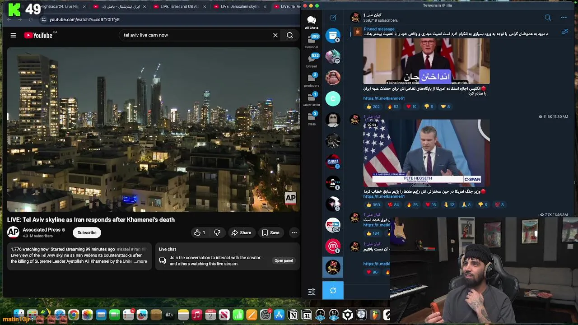Toggle fire 52 reaction on the post
Image resolution: width=578 pixels, height=325 pixels.
[393, 107]
